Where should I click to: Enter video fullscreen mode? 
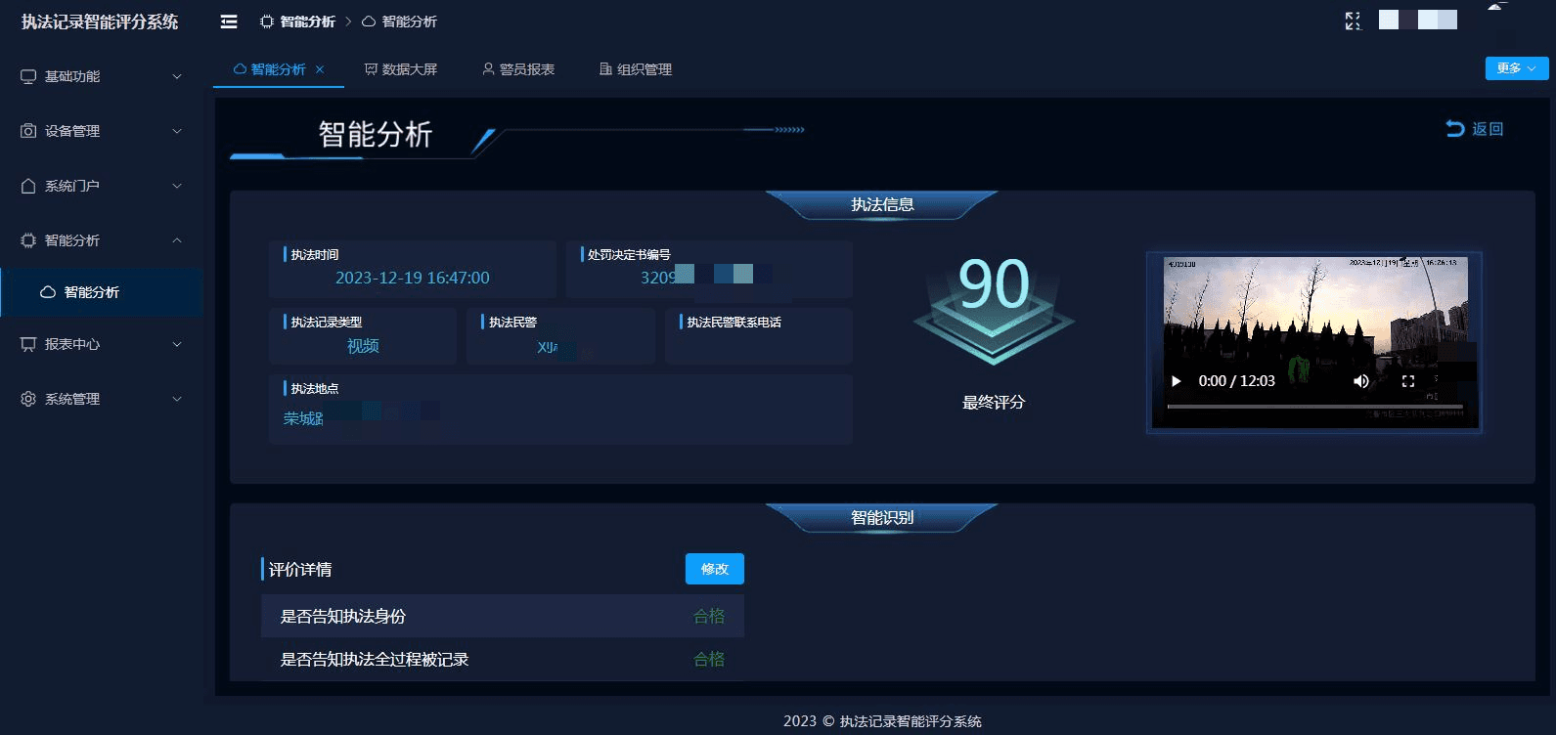pos(1408,381)
